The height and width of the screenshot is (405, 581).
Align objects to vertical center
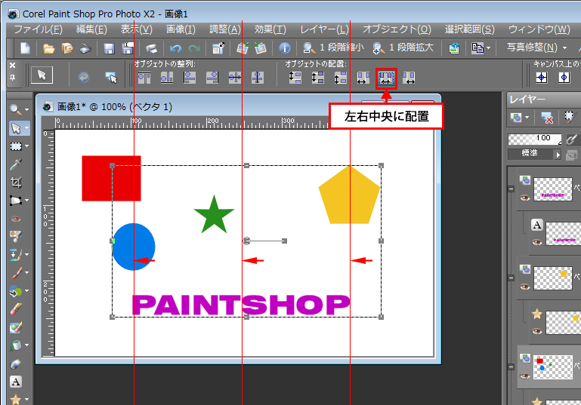(x=234, y=78)
